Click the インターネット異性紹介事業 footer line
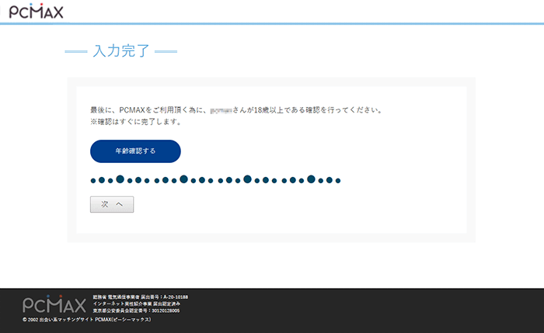Viewport: 544px width, 333px height. point(136,304)
